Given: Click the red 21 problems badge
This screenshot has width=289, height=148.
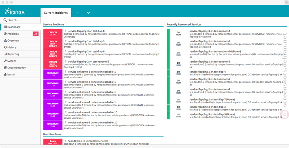Looking at the screenshot, I should tap(35, 34).
